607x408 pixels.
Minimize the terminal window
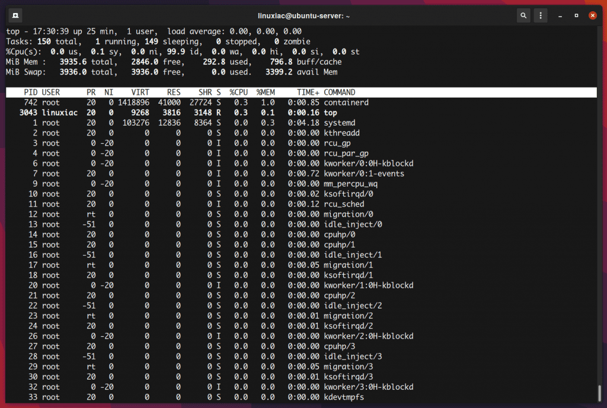click(x=560, y=16)
